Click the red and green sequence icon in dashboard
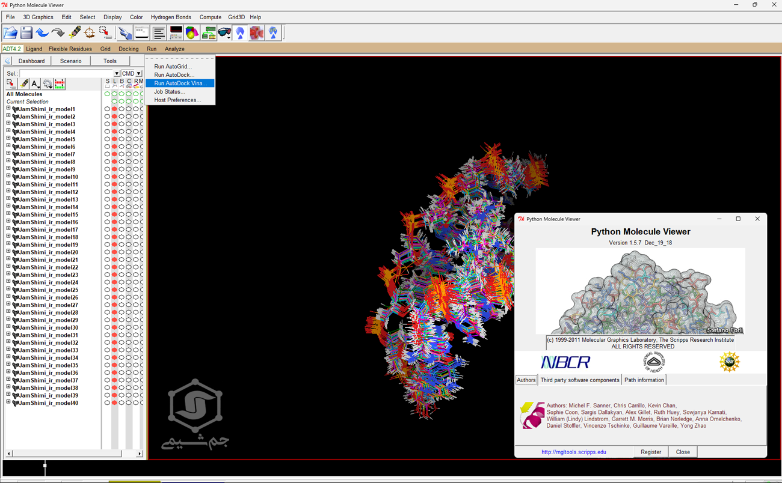This screenshot has height=483, width=782. coord(60,84)
